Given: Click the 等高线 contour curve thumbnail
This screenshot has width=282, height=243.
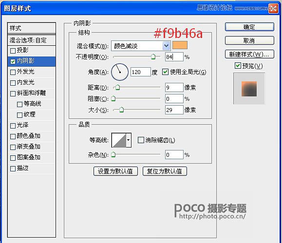Looking at the screenshot, I should tap(119, 140).
